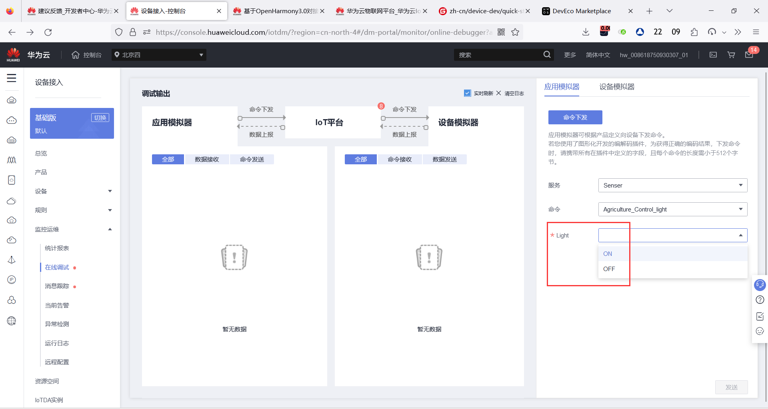
Task: Click the Huawei Cloud logo in the header
Action: (14, 54)
